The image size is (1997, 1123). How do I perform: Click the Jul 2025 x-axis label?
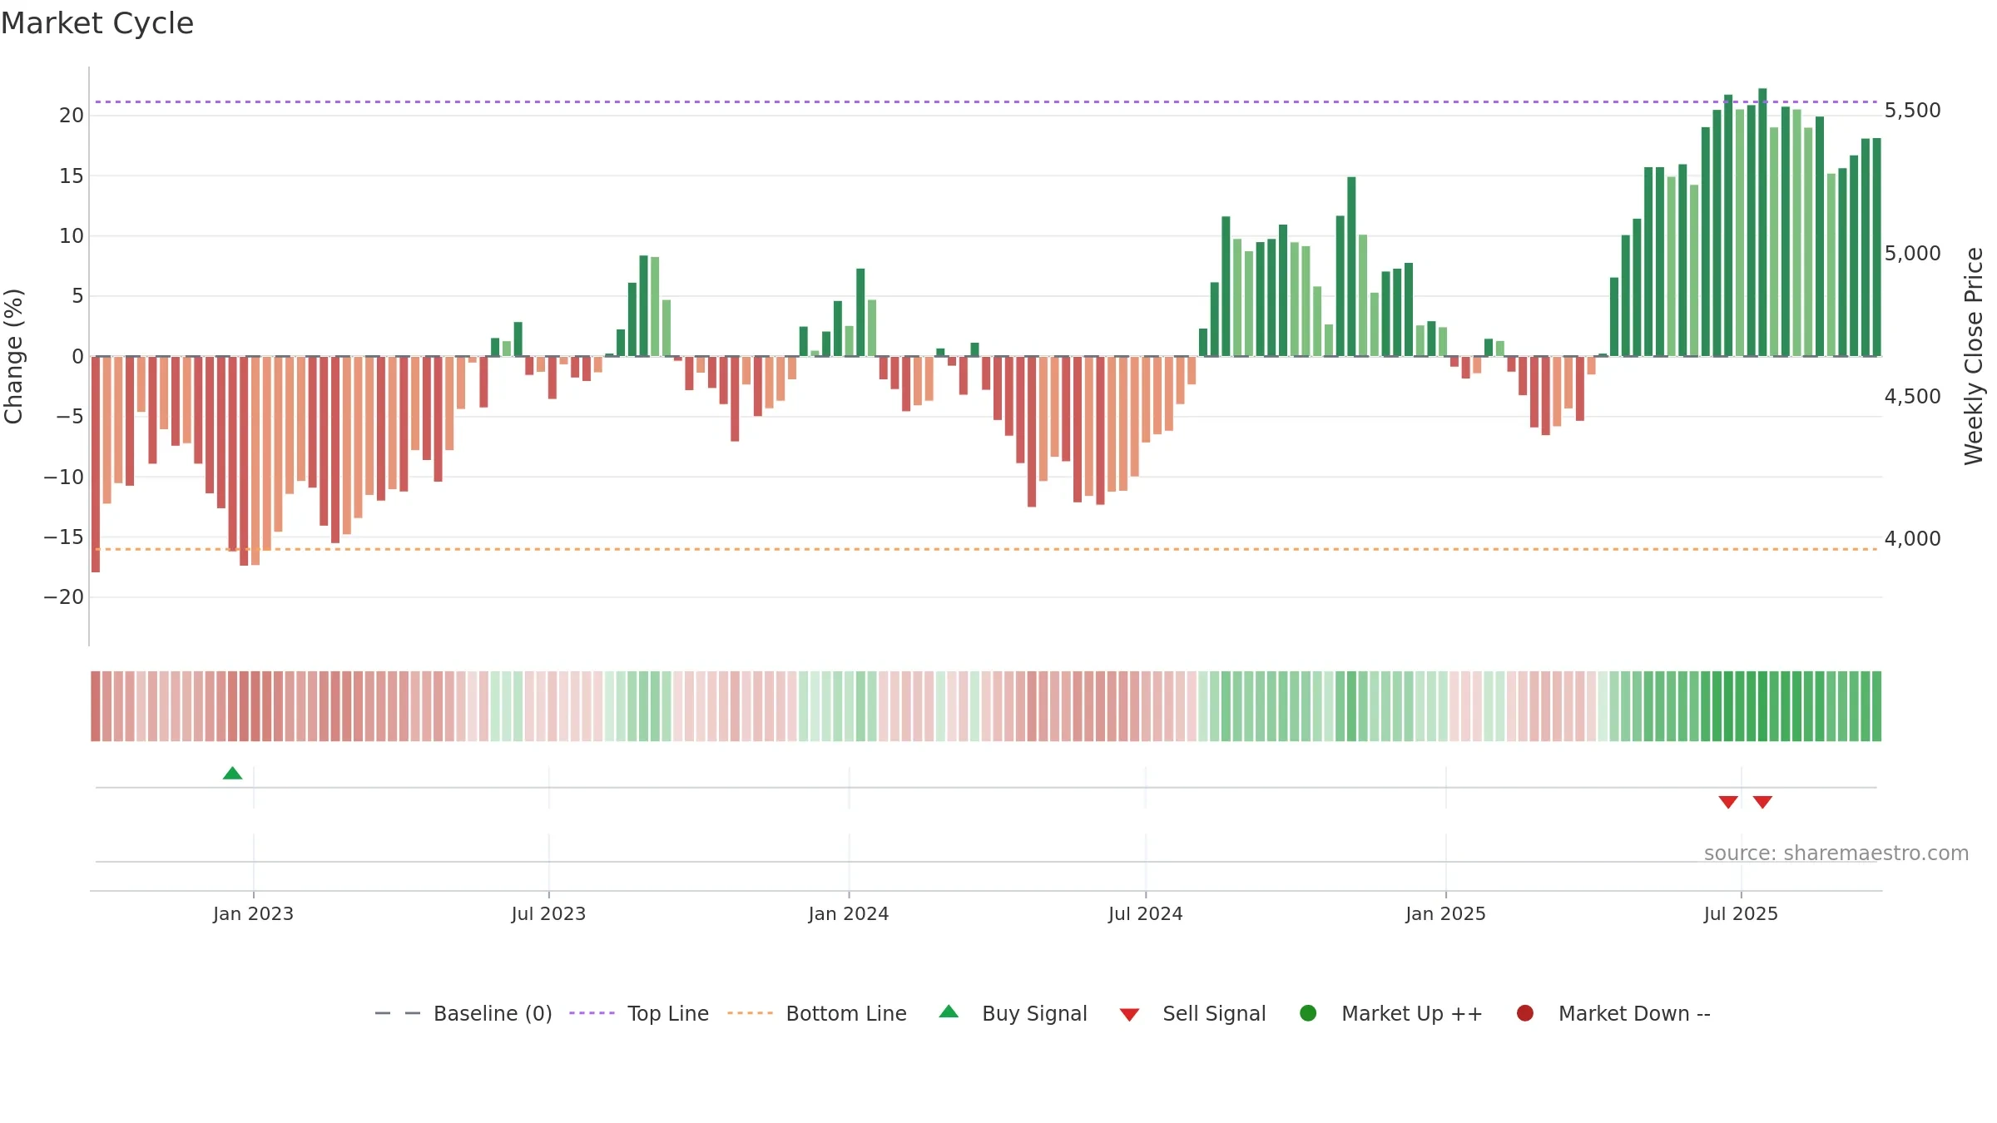pos(1741,914)
